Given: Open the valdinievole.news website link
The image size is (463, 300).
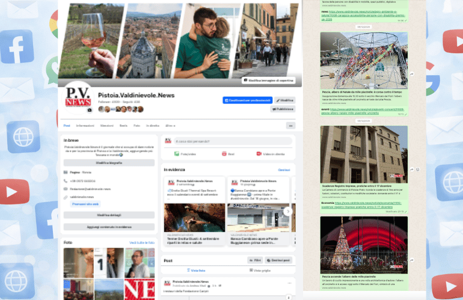Looking at the screenshot, I should tap(82, 197).
